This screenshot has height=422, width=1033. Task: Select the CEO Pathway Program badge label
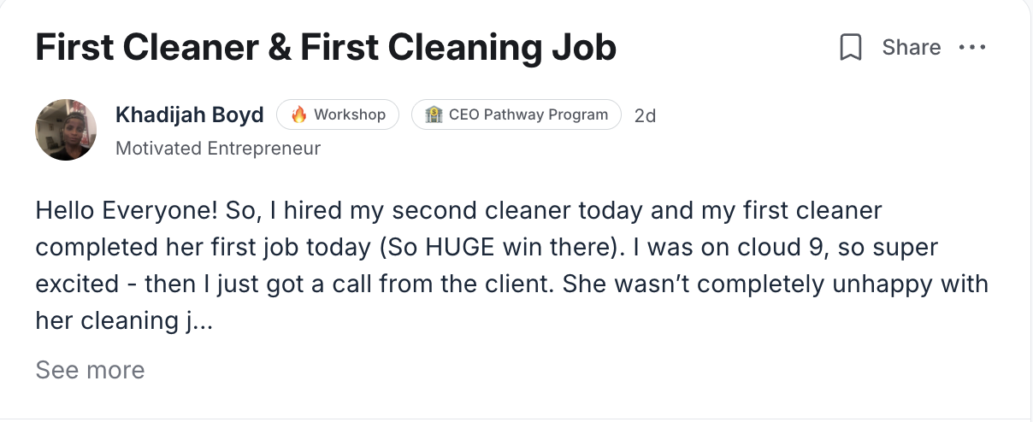click(528, 114)
